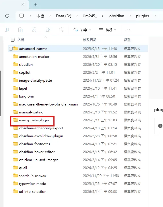
Task: Close the current tab
Action: (23, 5)
